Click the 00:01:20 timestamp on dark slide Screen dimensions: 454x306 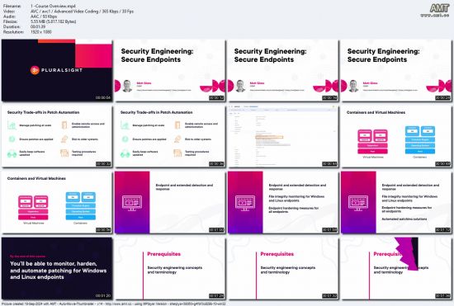point(103,296)
